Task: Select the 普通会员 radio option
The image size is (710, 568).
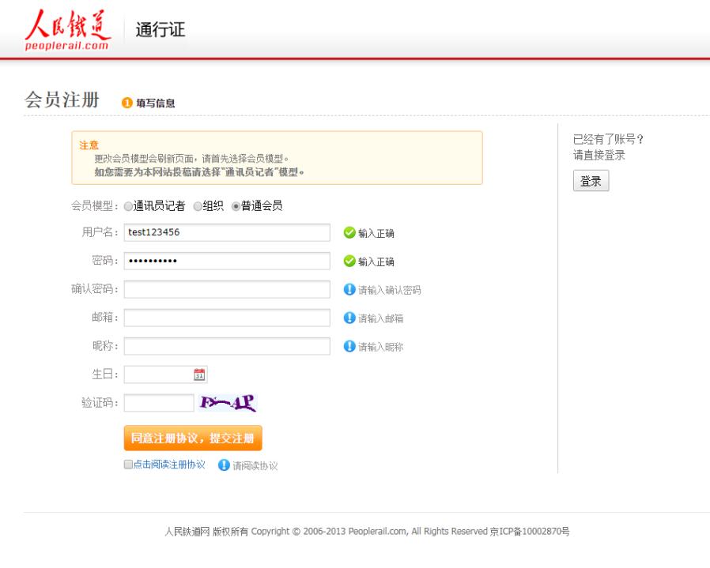Action: [x=236, y=206]
